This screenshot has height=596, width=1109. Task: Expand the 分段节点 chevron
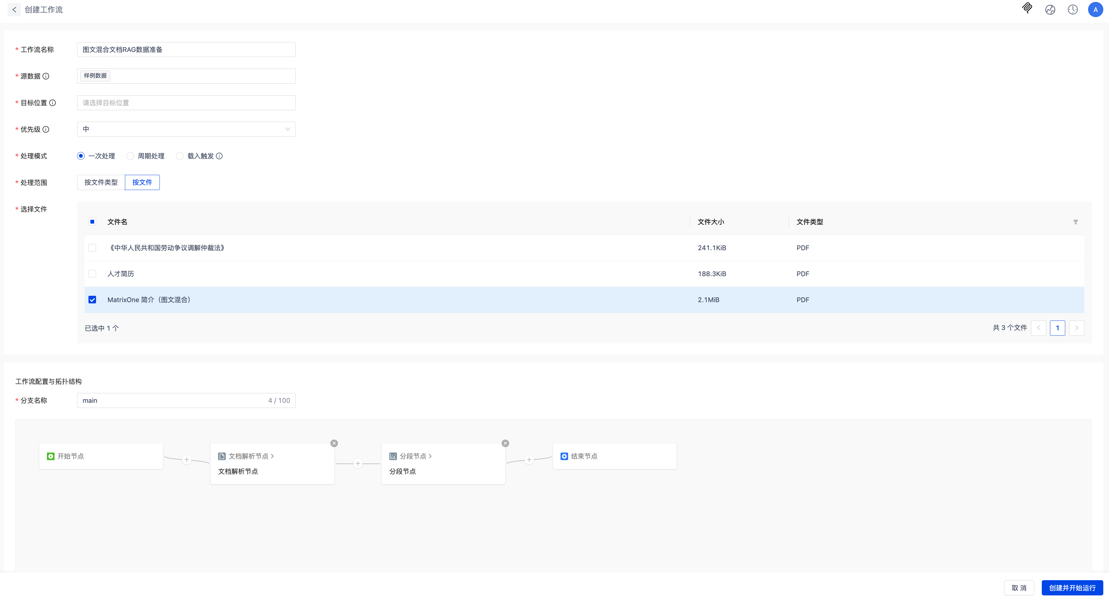click(430, 456)
